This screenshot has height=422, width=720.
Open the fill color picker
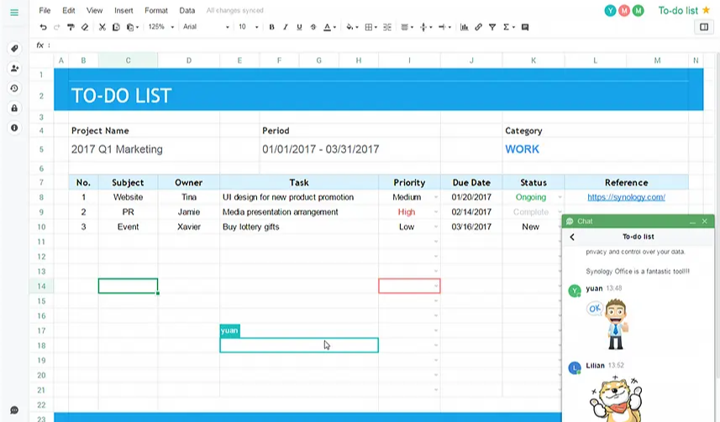(350, 27)
